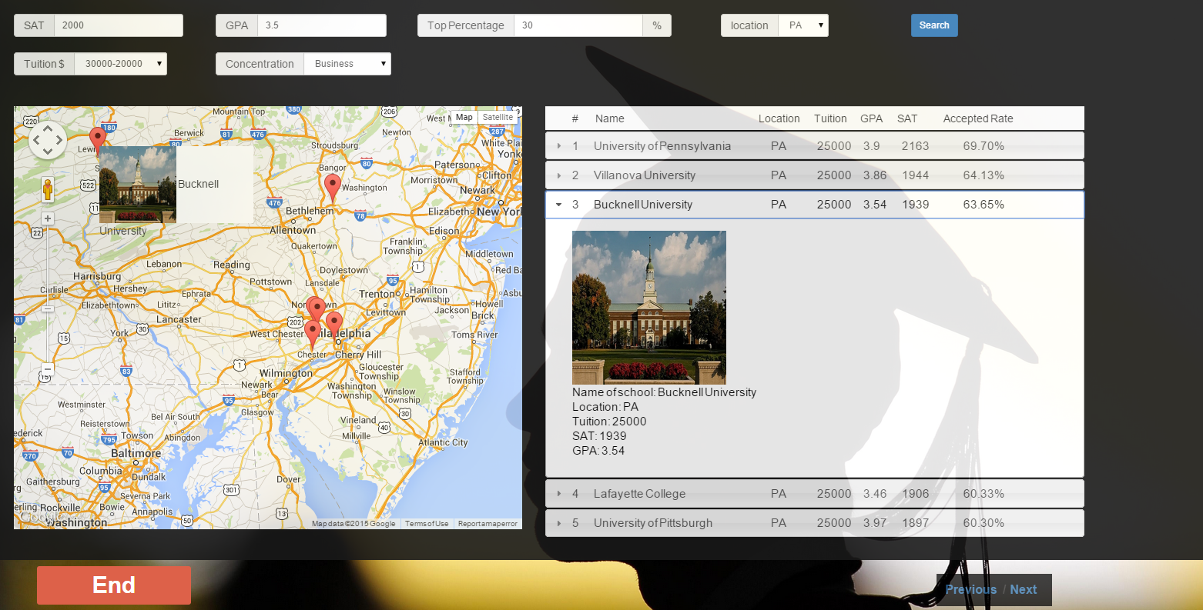Click the map pan control compass
Screen dimensions: 1203x610
pyautogui.click(x=48, y=141)
